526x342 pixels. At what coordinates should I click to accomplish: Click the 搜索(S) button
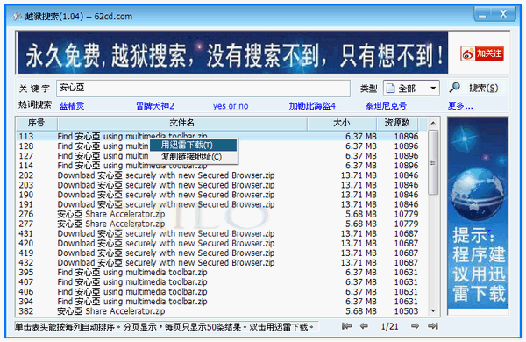483,88
